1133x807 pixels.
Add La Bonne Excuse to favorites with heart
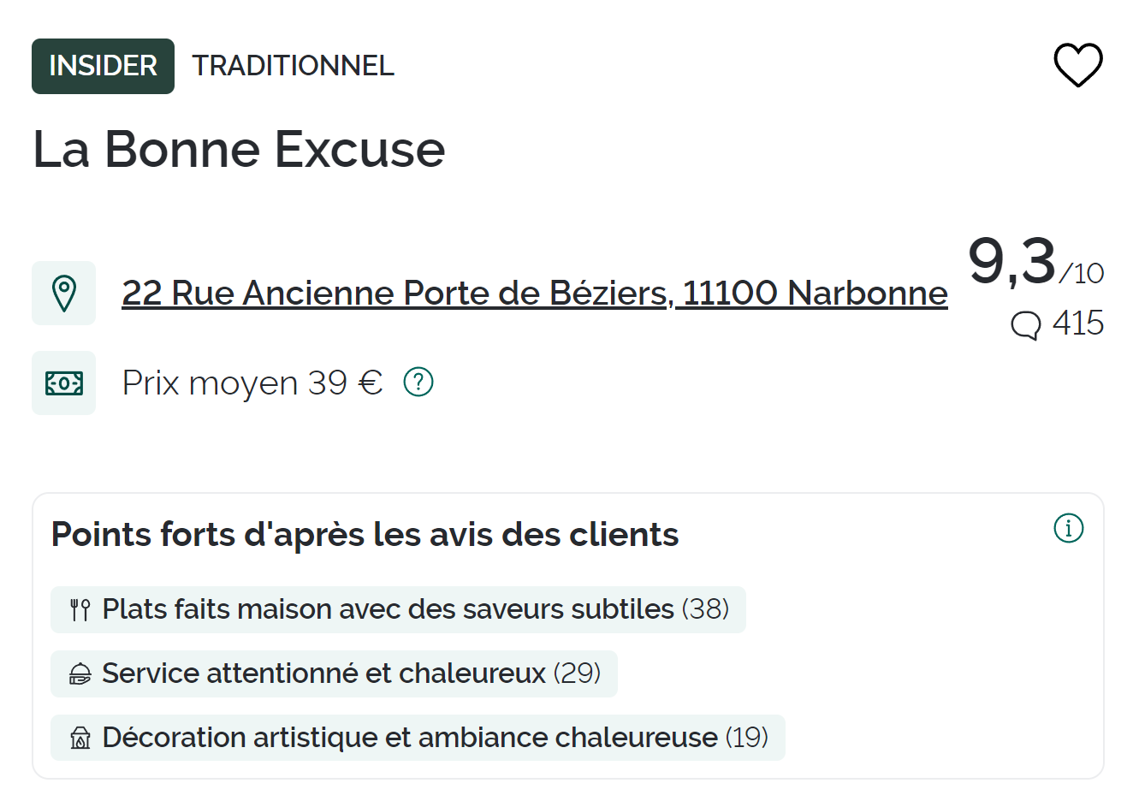(x=1077, y=65)
